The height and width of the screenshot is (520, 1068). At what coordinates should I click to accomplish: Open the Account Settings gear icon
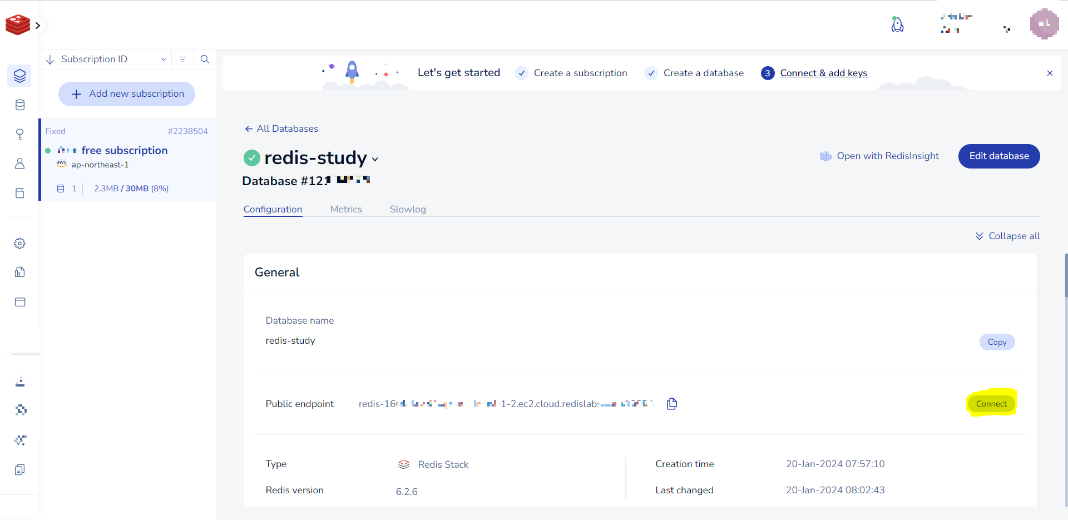click(x=20, y=244)
